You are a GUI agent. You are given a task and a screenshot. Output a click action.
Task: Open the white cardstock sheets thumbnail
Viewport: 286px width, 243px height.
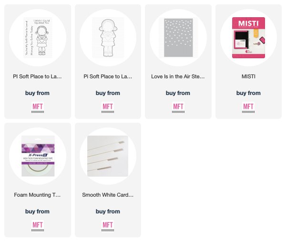click(108, 156)
